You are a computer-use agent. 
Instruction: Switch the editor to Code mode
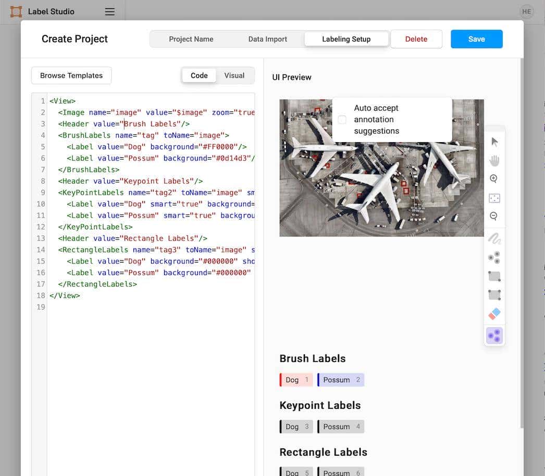[199, 76]
